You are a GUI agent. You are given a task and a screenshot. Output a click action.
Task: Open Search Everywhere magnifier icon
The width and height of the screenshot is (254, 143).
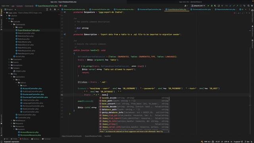(x=248, y=6)
